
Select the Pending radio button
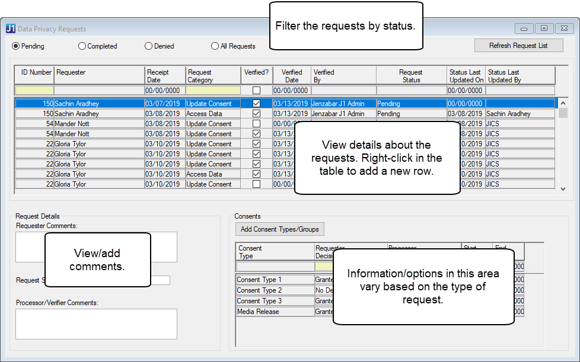tap(16, 46)
